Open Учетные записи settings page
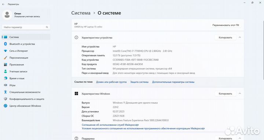The width and height of the screenshot is (264, 140). tap(18, 72)
